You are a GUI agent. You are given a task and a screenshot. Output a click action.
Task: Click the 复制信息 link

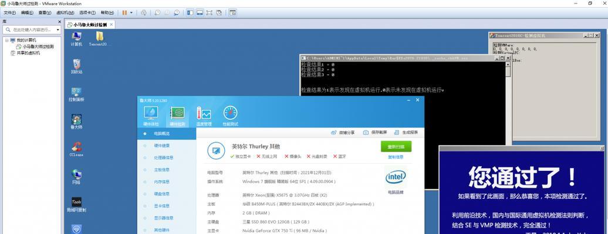396,157
